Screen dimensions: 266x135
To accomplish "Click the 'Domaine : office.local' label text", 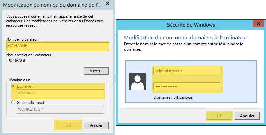I will (x=173, y=97).
